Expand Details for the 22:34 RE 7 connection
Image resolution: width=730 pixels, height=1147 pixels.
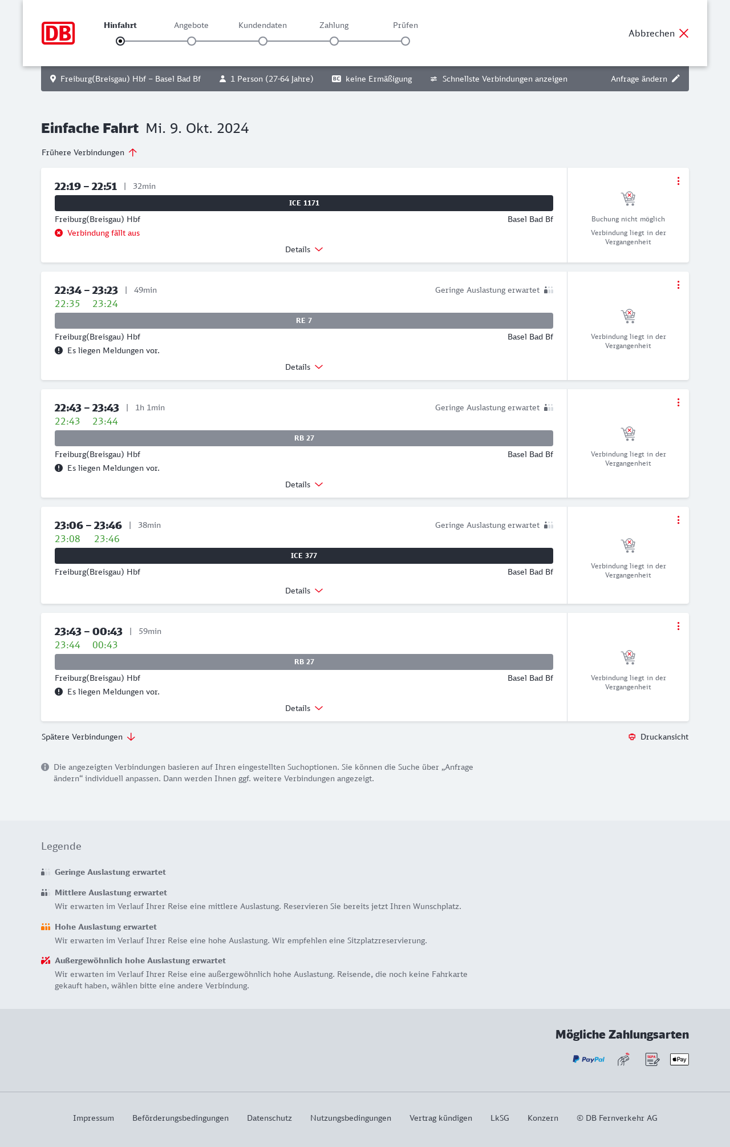[304, 367]
